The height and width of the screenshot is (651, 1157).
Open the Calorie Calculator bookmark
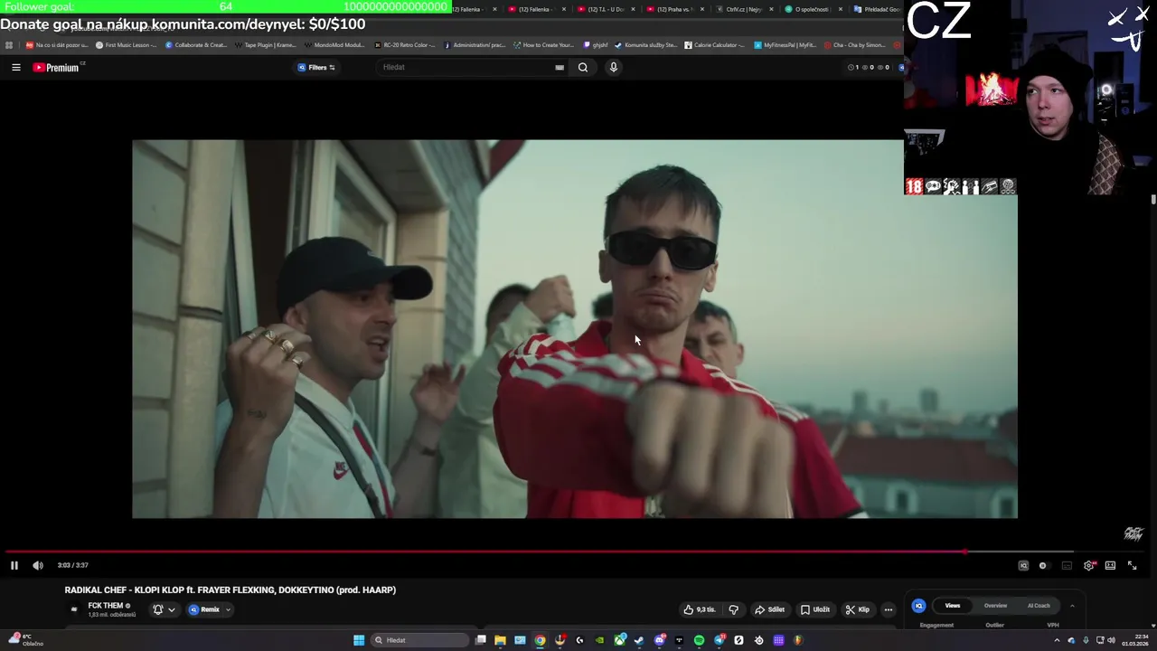[714, 45]
